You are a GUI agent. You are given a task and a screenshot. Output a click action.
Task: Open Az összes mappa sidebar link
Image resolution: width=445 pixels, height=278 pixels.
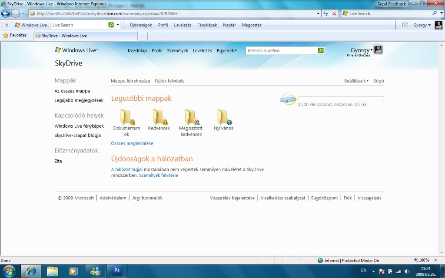pyautogui.click(x=72, y=91)
